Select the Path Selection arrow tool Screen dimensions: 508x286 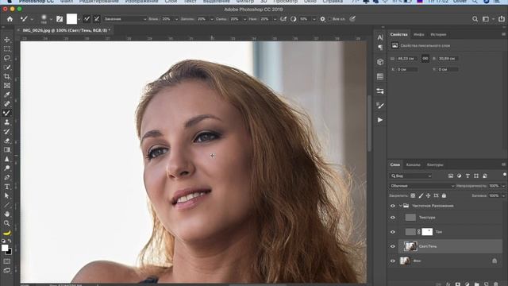click(x=7, y=196)
